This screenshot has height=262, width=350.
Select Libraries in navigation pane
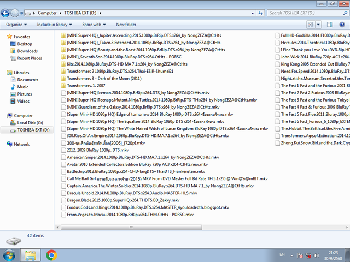tap(21, 73)
